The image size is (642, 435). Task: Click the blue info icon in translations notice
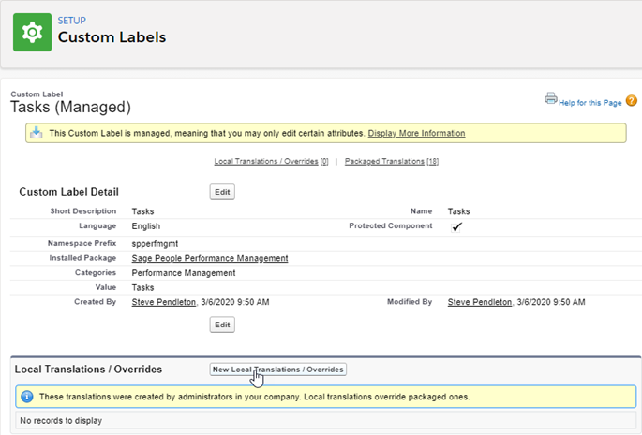pyautogui.click(x=26, y=397)
